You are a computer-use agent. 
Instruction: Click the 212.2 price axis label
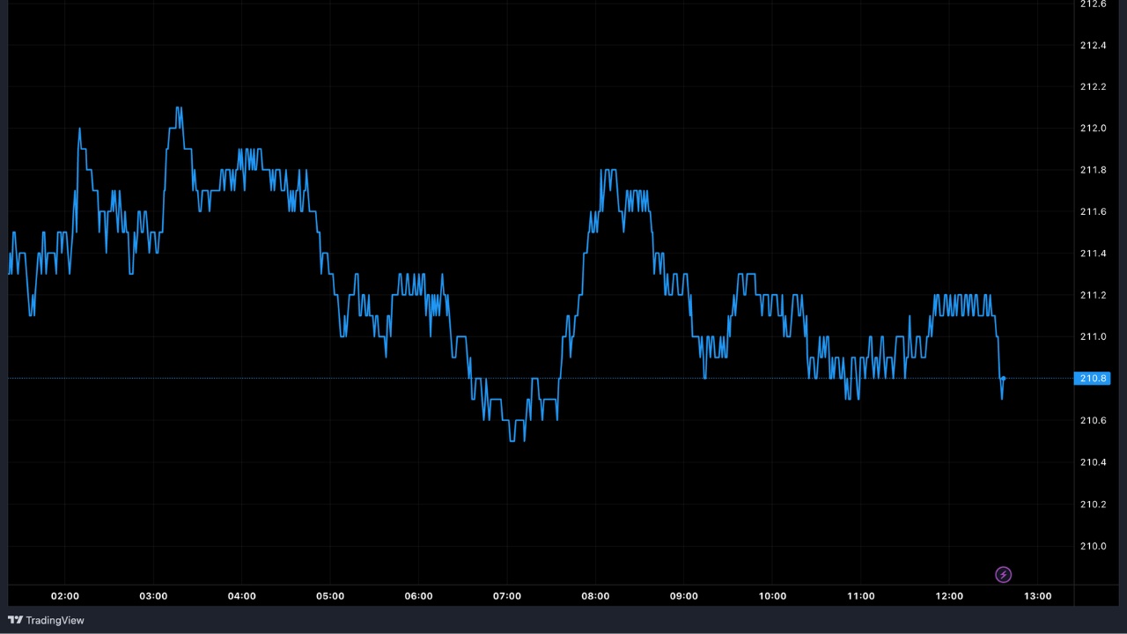pyautogui.click(x=1093, y=86)
